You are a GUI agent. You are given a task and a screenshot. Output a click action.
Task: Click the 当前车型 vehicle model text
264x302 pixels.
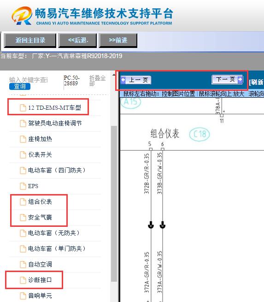click(x=61, y=56)
